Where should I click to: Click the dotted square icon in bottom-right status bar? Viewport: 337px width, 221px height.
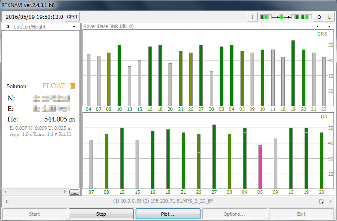point(321,202)
